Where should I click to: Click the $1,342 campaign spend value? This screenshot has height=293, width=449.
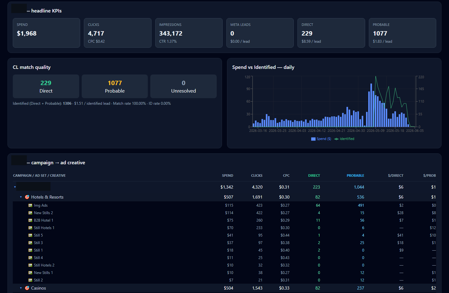[227, 187]
